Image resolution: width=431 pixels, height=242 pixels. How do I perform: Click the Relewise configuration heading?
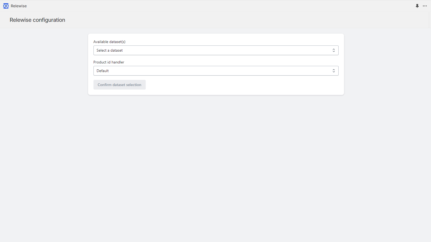[x=37, y=20]
